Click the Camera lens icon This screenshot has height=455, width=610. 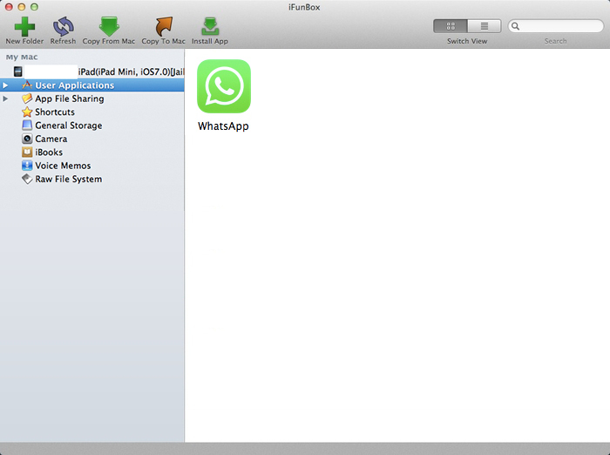tap(27, 139)
